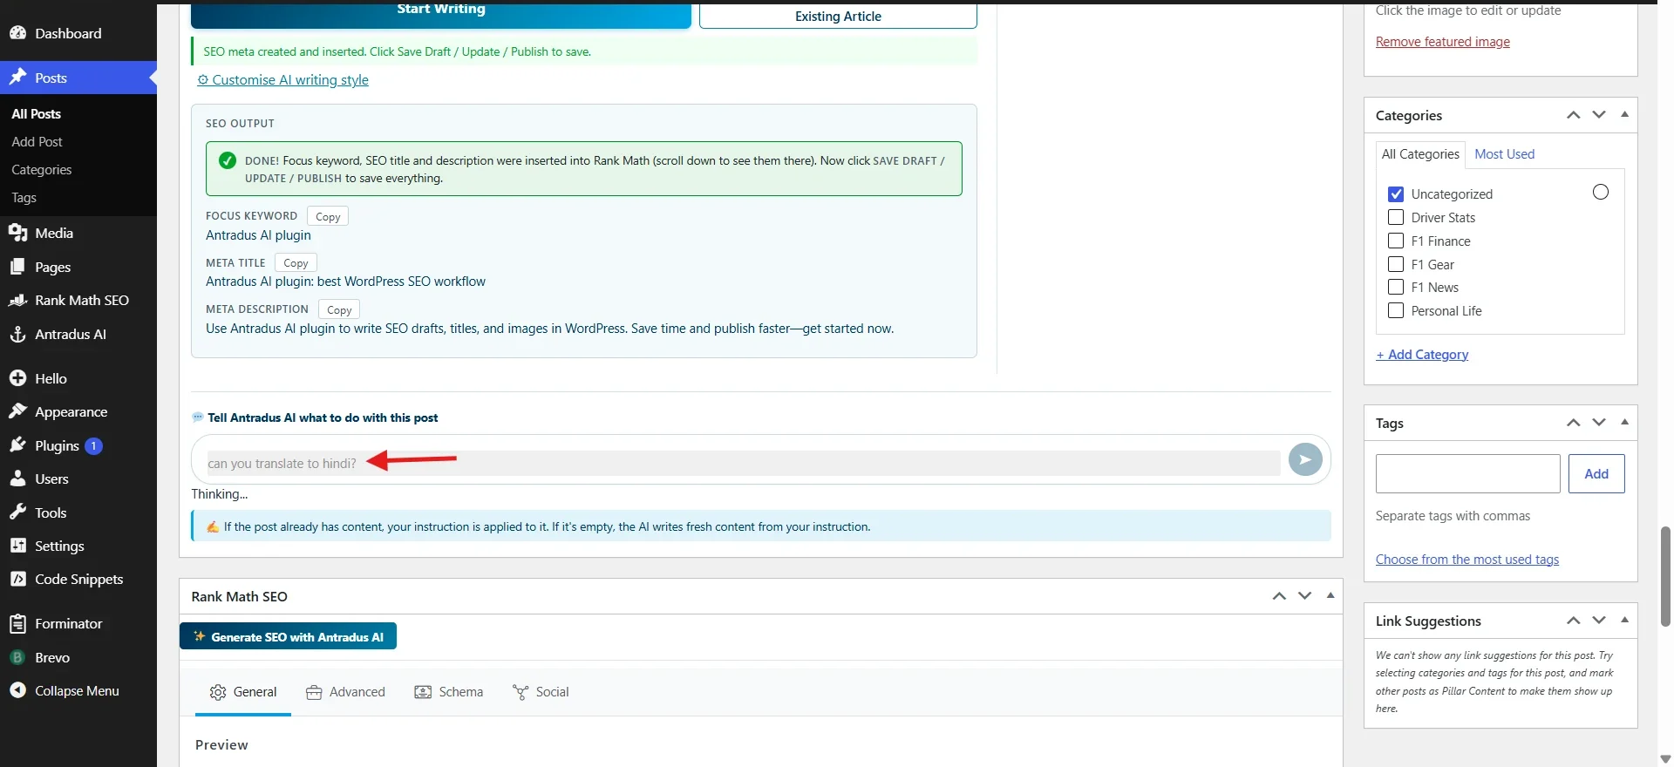Check the Driver Stats category
The width and height of the screenshot is (1674, 767).
click(x=1396, y=217)
